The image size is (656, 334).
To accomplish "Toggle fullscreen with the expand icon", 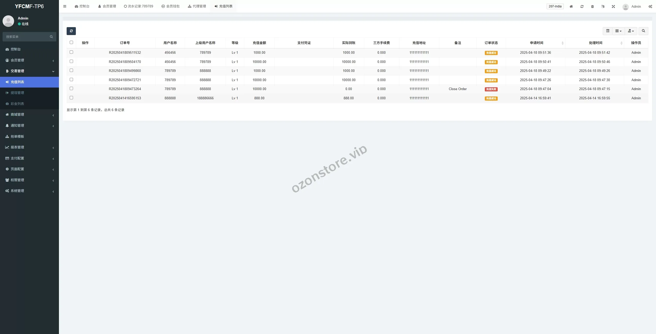I will [x=613, y=6].
